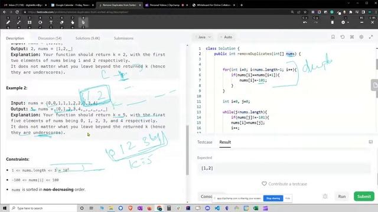Clear annotations with the trash icon
Image resolution: width=378 pixels, height=212 pixels.
pos(333,22)
